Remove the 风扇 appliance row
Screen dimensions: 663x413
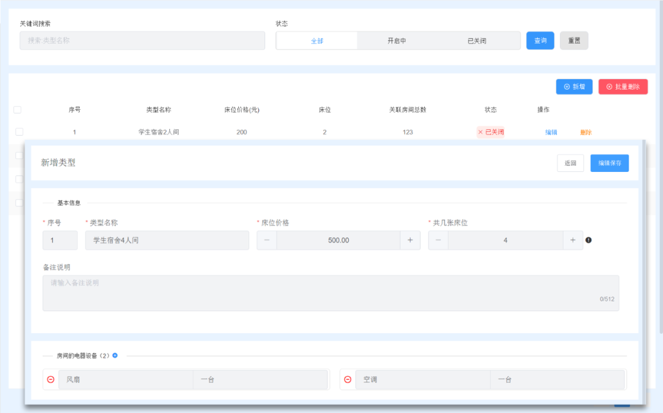click(51, 380)
